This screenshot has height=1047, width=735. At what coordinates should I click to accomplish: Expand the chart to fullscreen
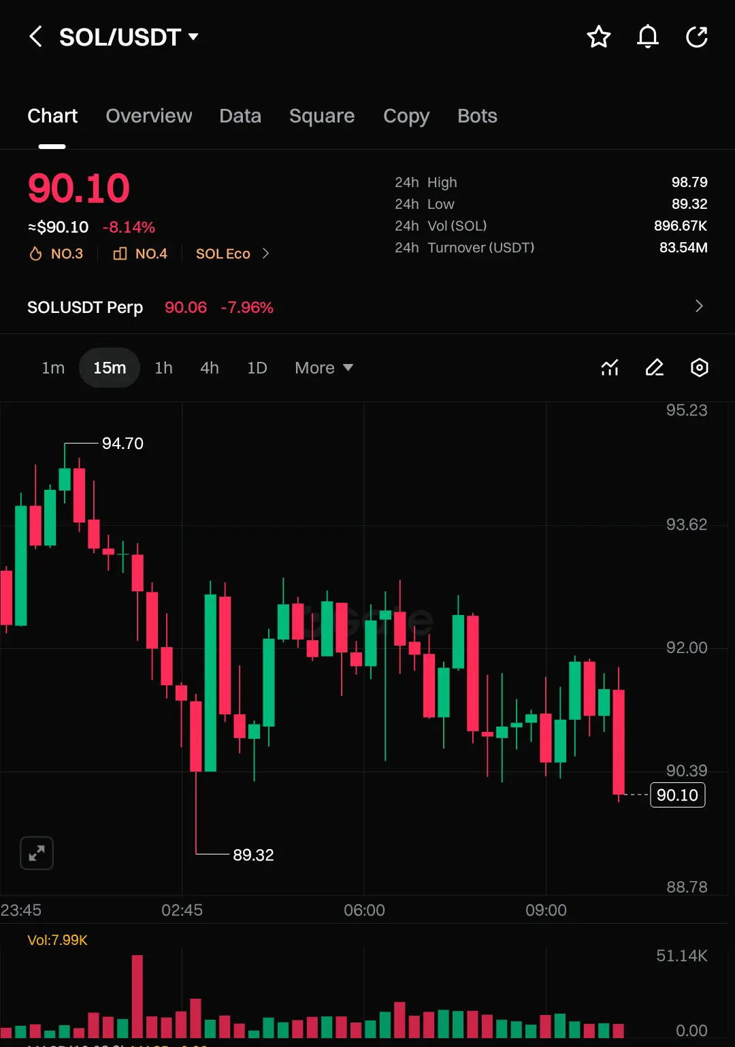[37, 853]
